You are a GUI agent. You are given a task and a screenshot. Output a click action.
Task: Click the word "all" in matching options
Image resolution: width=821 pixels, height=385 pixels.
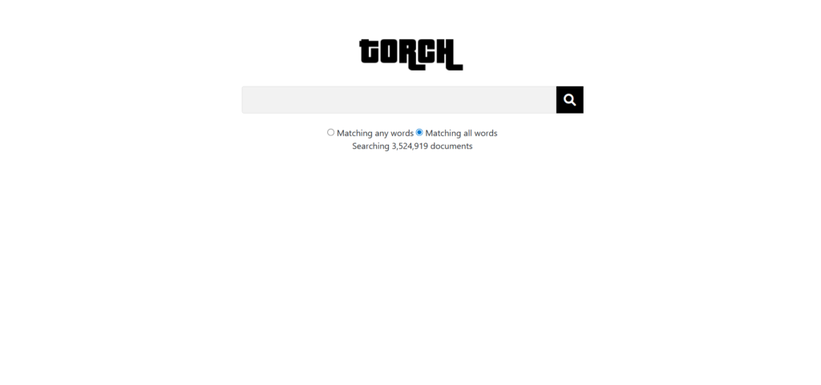click(x=467, y=133)
